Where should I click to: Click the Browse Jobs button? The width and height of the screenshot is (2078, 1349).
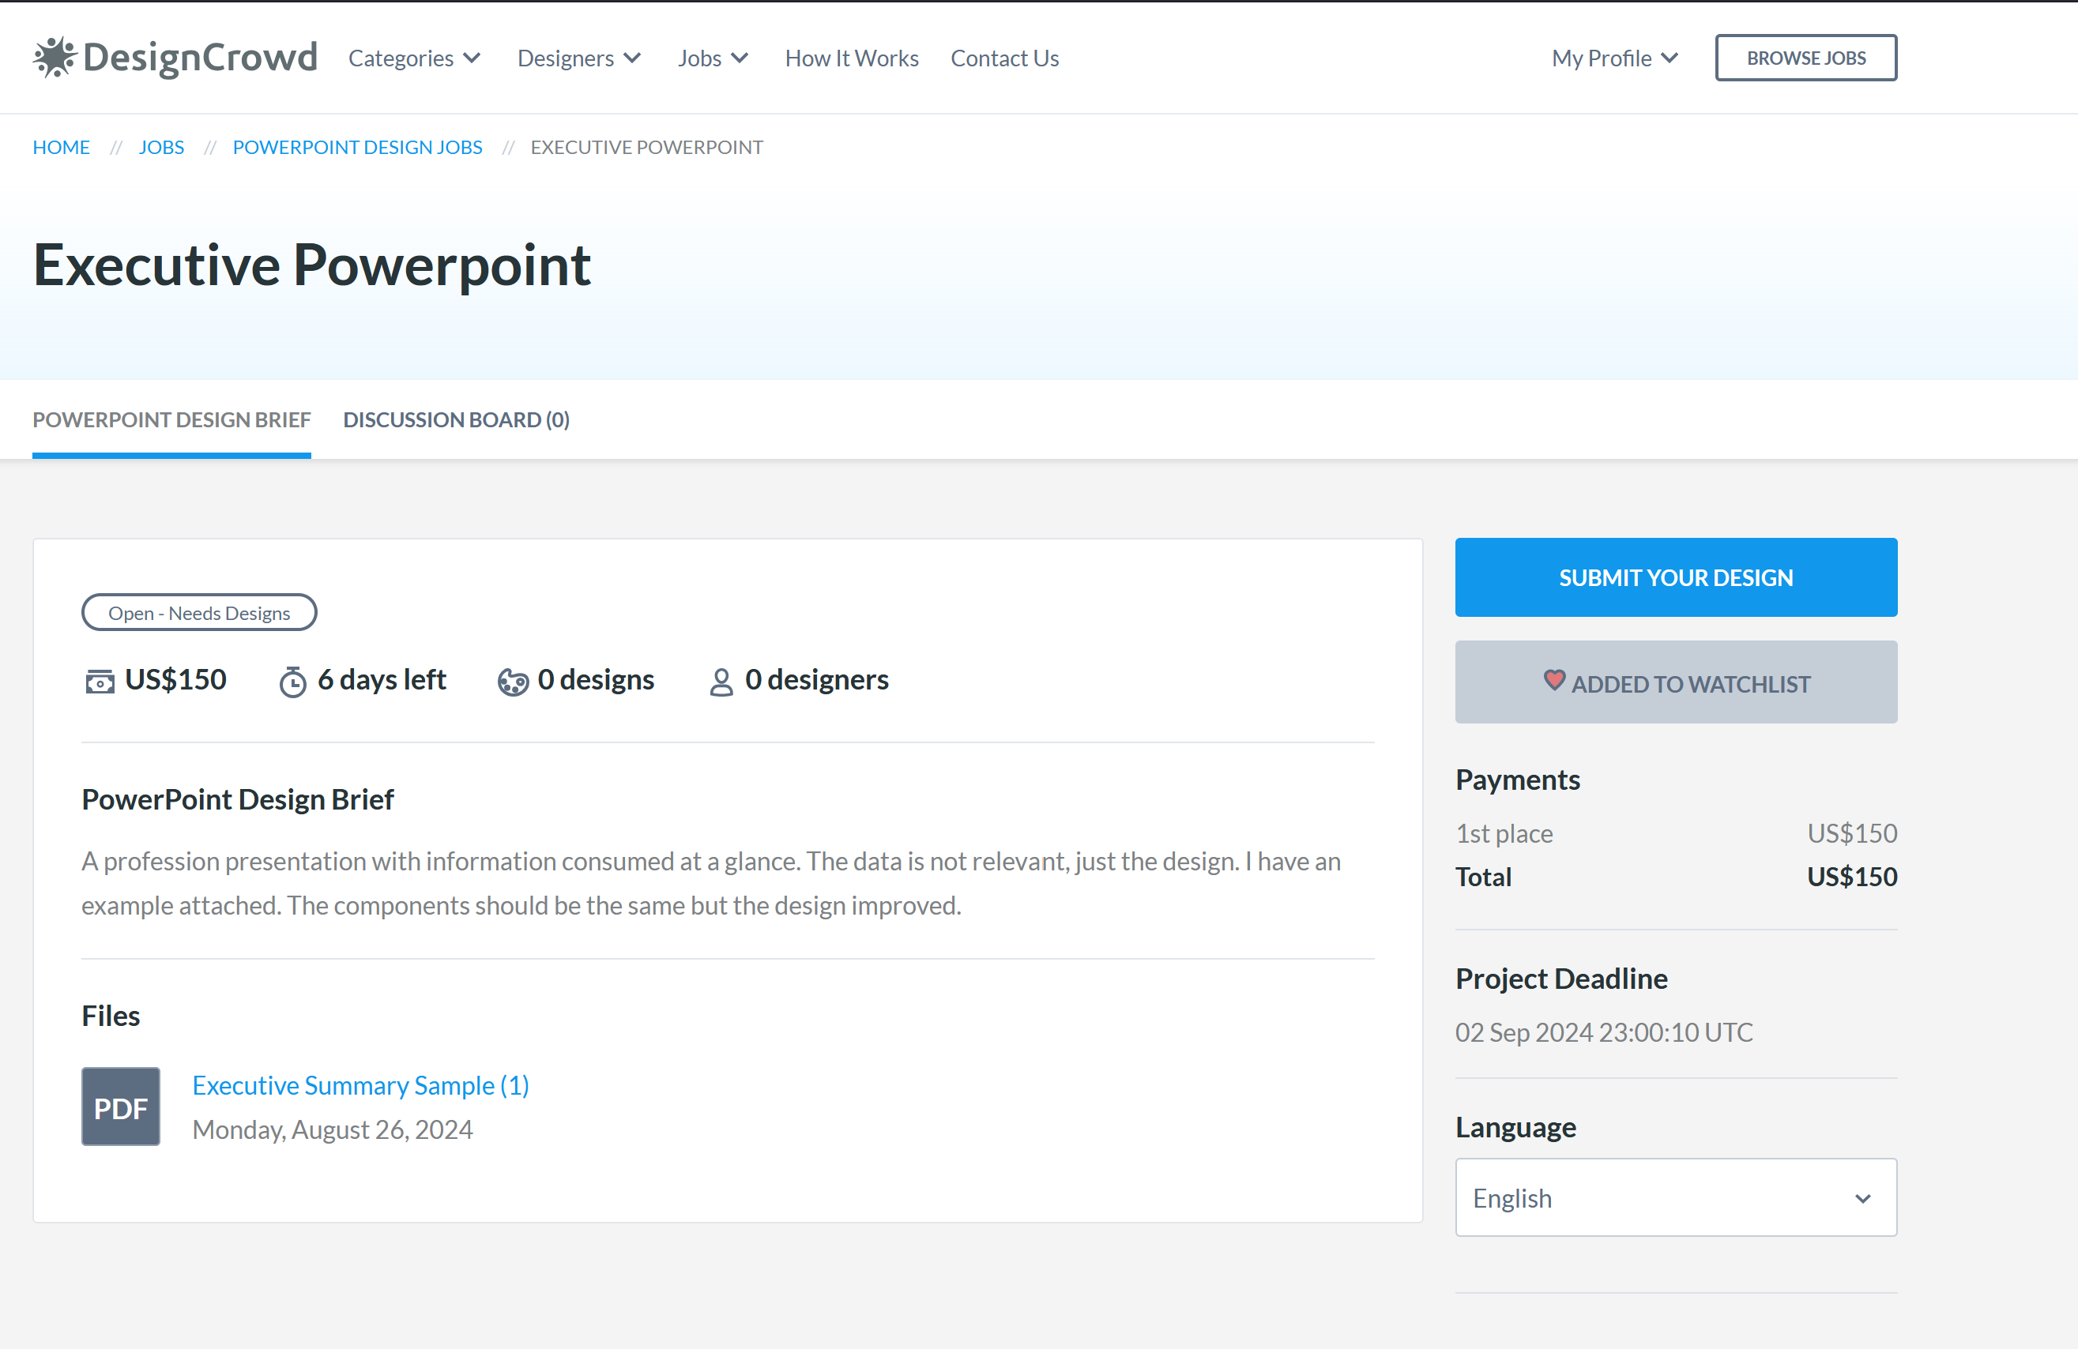tap(1806, 58)
